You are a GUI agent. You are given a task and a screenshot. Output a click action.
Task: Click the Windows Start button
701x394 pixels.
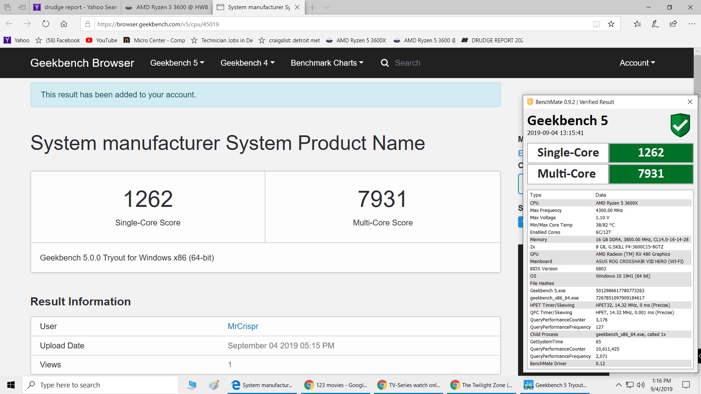[x=11, y=385]
